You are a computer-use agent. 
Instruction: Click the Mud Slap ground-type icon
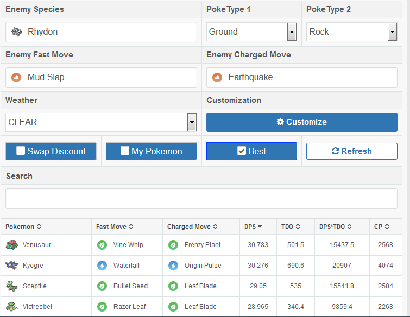(16, 77)
